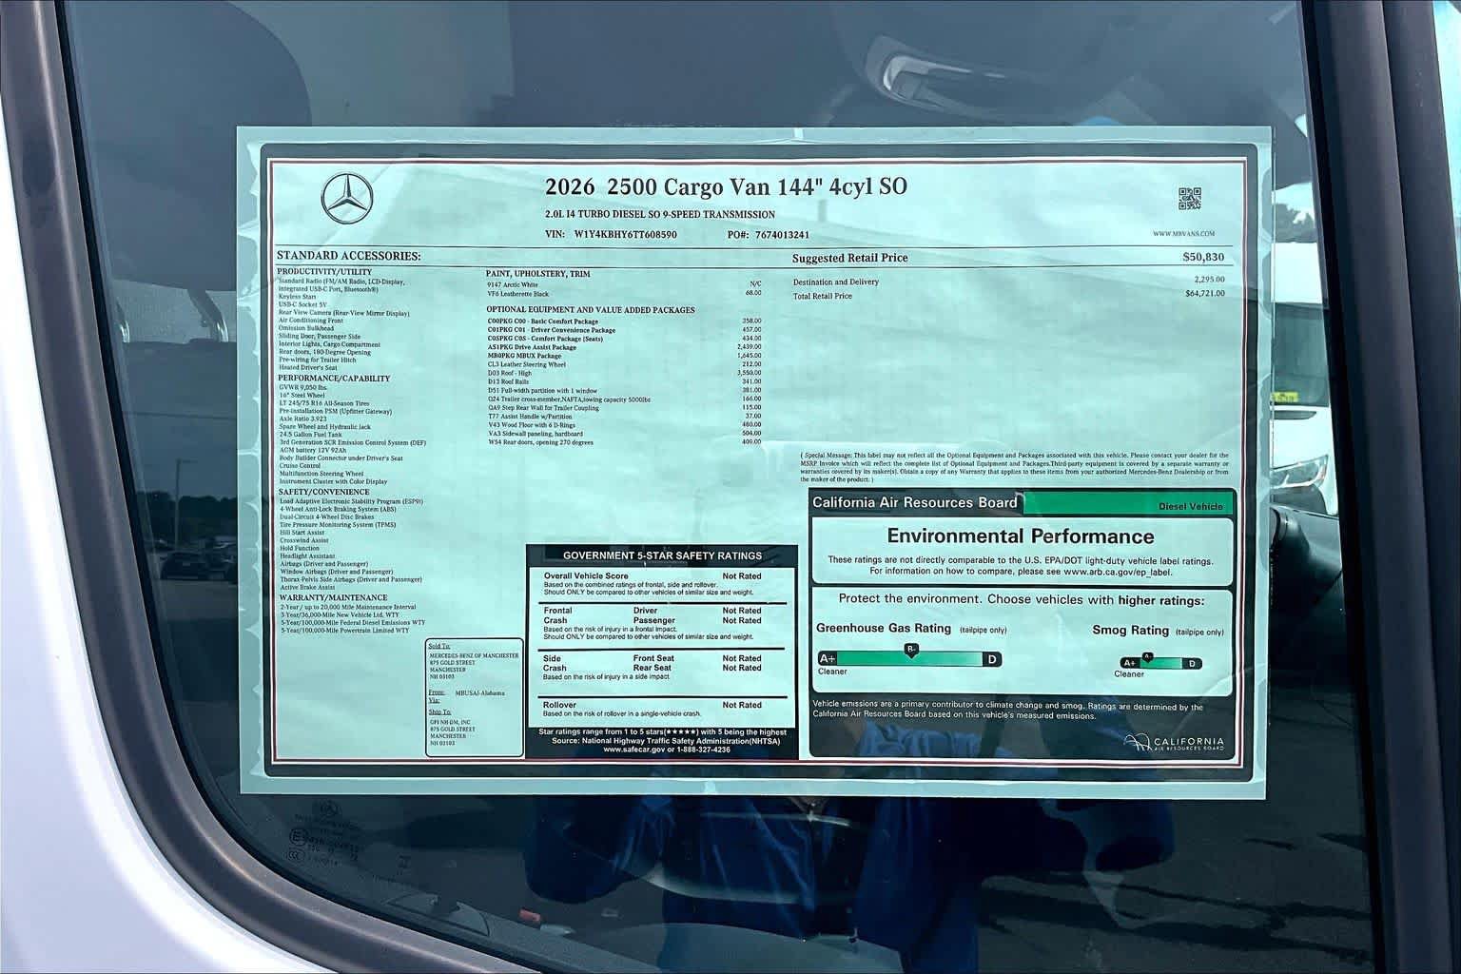Click the 'Heated Driver's Seat' accessory line
The height and width of the screenshot is (974, 1461).
pyautogui.click(x=308, y=368)
